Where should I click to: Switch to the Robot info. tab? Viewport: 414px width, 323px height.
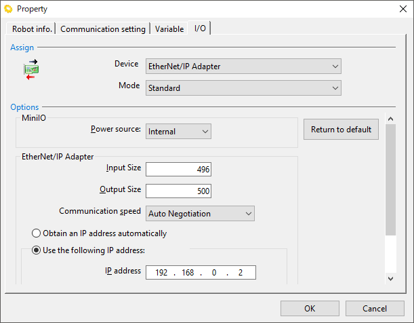pyautogui.click(x=32, y=29)
